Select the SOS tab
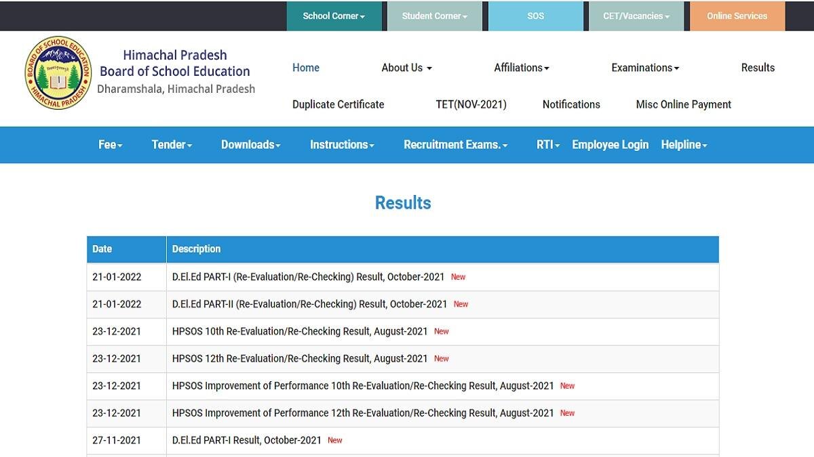814x457 pixels. (536, 16)
